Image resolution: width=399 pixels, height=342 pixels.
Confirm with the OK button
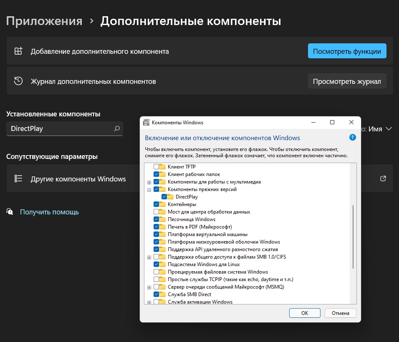click(305, 313)
